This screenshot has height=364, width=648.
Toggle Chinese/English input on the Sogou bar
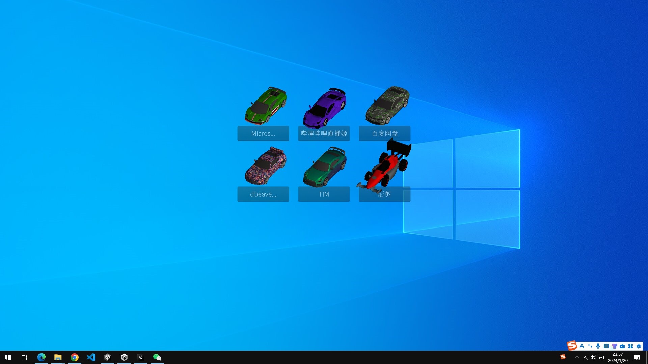tap(582, 346)
